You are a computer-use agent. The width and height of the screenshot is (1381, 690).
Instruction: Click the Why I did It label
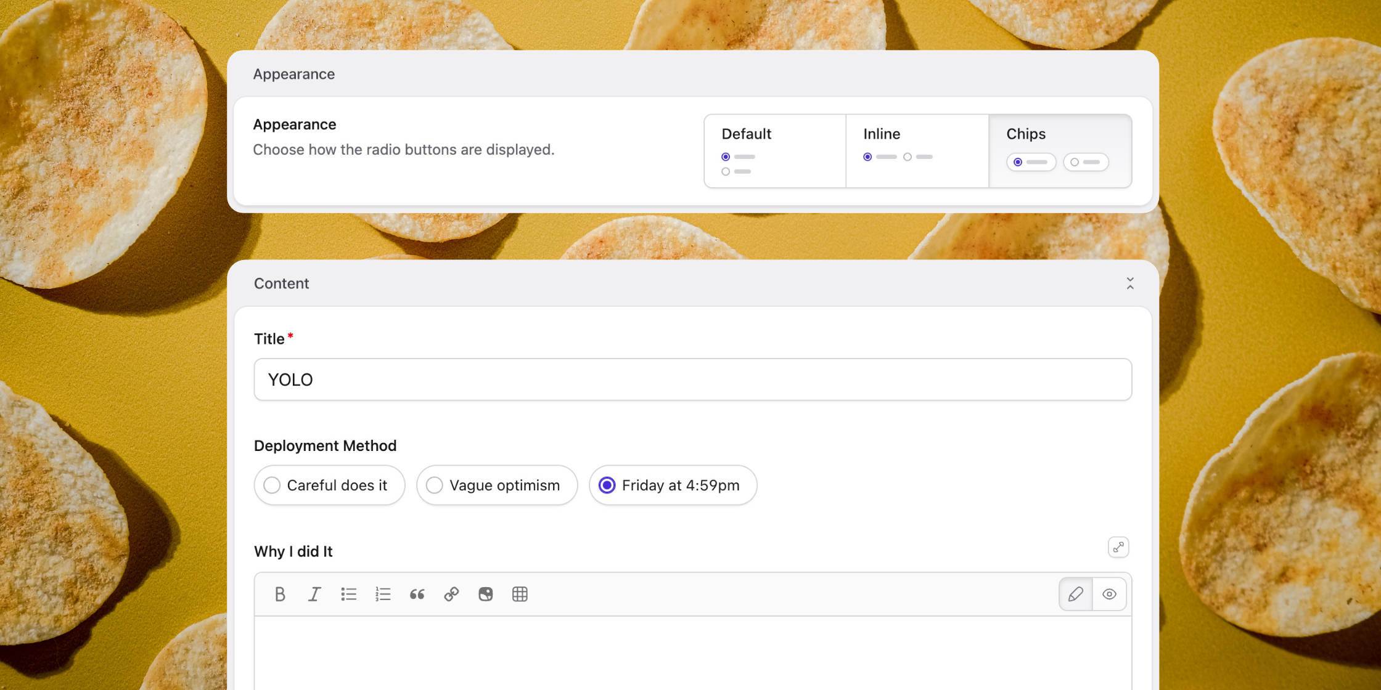[x=293, y=551]
